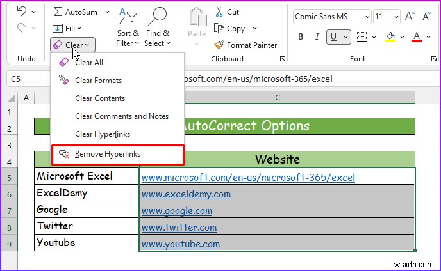Click the Copy button
Image resolution: width=441 pixels, height=271 pixels.
tap(230, 29)
